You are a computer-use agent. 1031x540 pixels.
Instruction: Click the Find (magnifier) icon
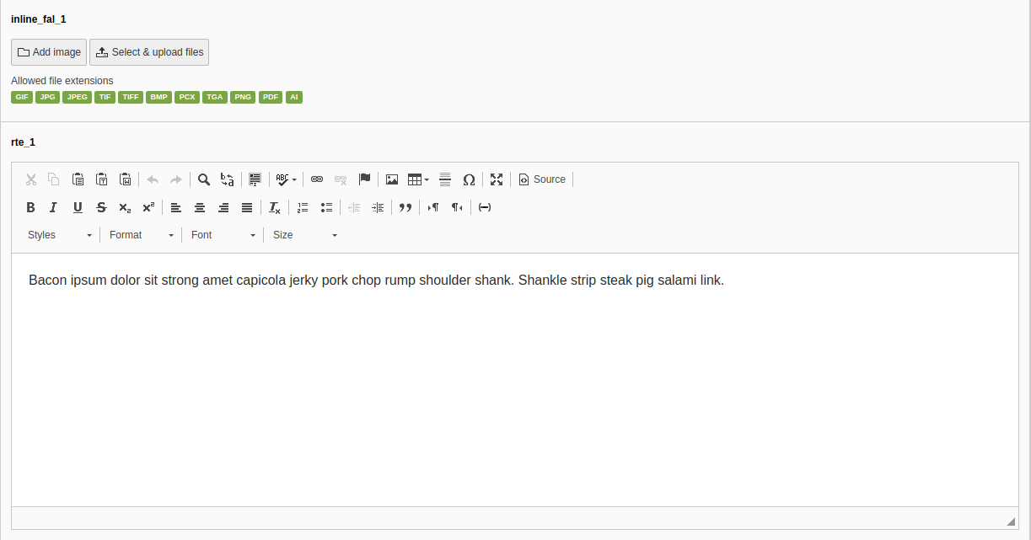[204, 179]
